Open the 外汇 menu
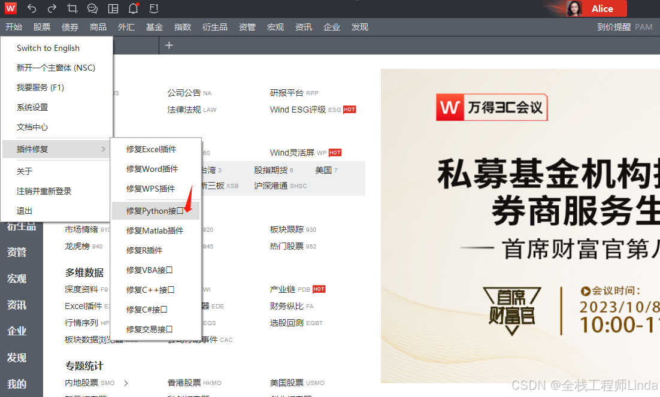660x397 pixels. [126, 27]
